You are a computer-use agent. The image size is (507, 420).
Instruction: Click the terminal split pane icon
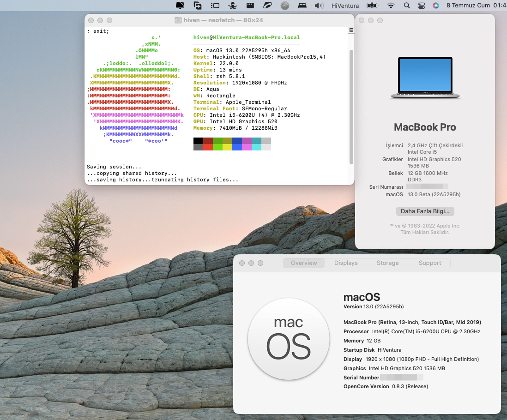point(351,30)
